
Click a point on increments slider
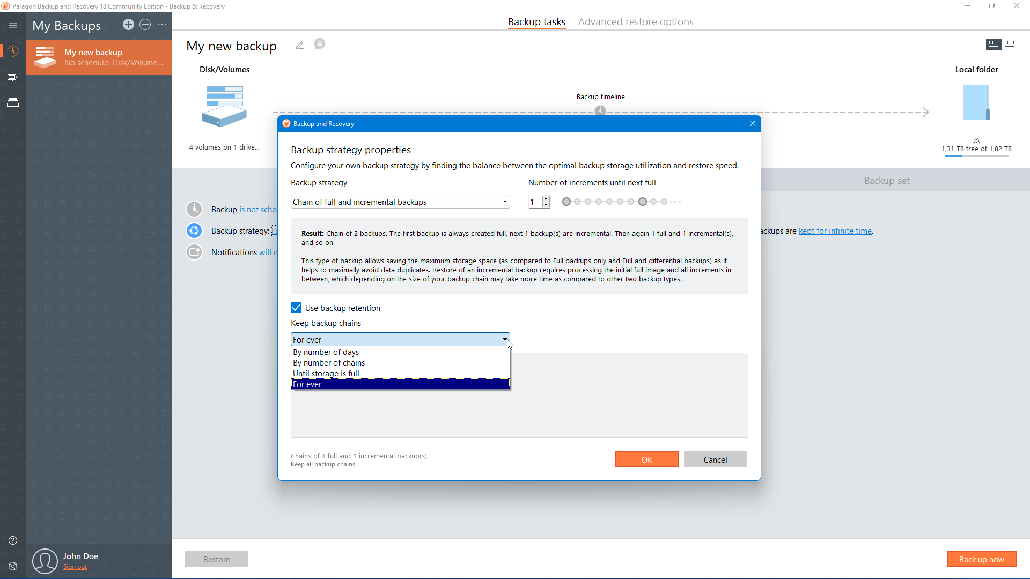(x=609, y=202)
